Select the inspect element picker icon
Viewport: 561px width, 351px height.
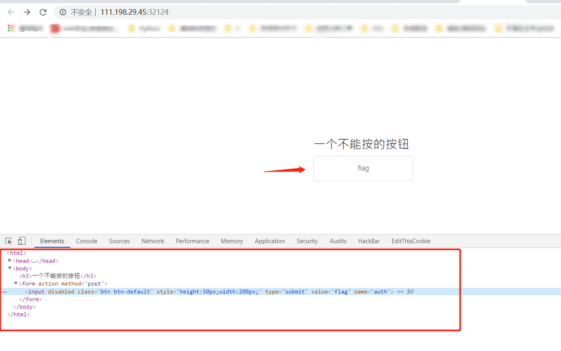[8, 241]
